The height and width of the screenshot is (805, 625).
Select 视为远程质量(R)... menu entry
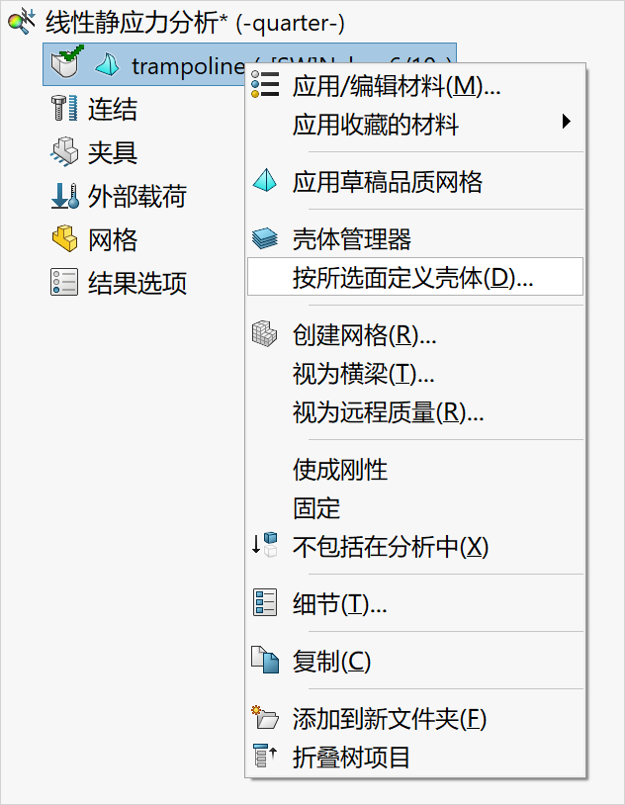tap(388, 412)
